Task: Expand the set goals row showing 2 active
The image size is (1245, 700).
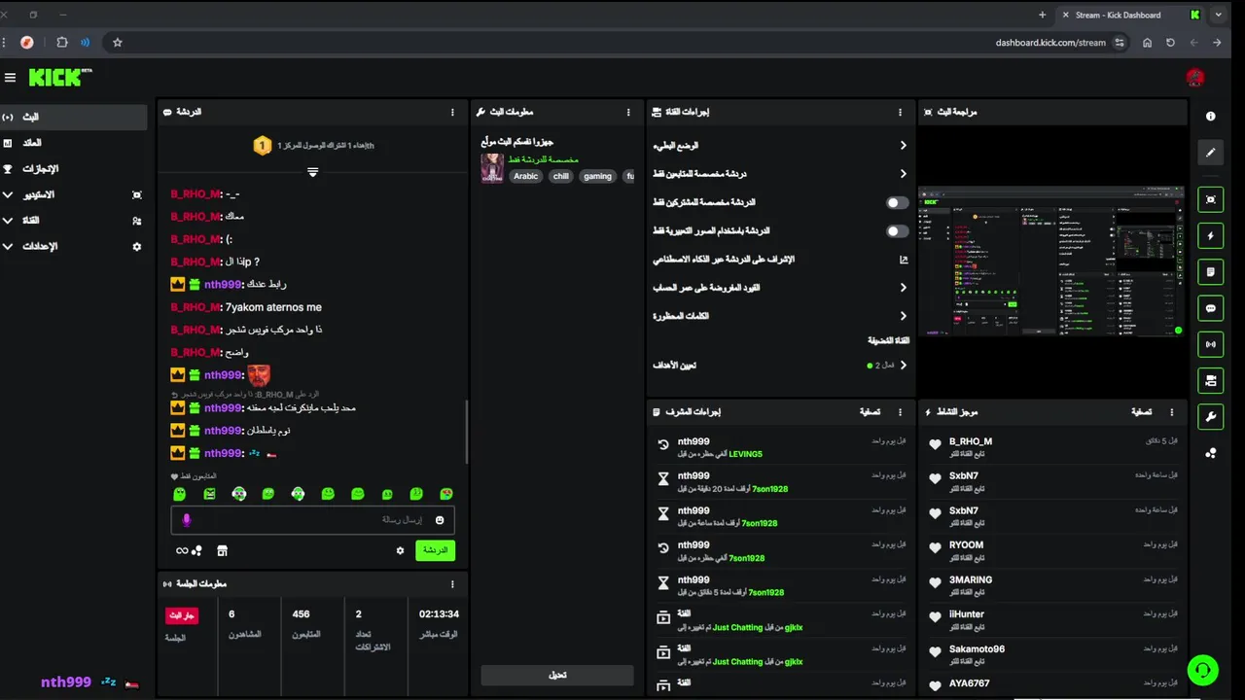Action: tap(781, 366)
